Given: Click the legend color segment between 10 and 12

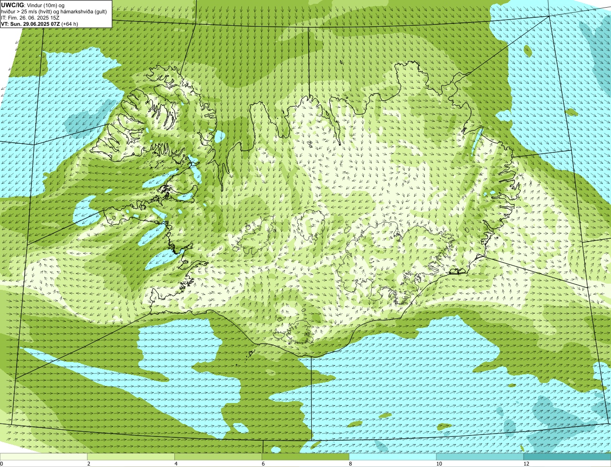Looking at the screenshot, I should 480,456.
